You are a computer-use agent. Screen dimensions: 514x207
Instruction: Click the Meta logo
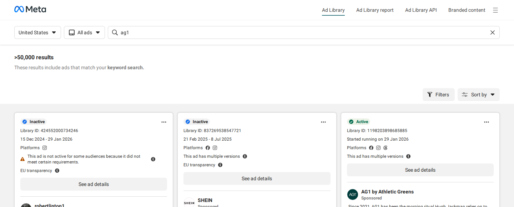tap(30, 9)
